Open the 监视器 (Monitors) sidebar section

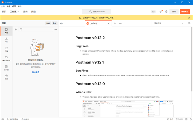click(x=6, y=68)
